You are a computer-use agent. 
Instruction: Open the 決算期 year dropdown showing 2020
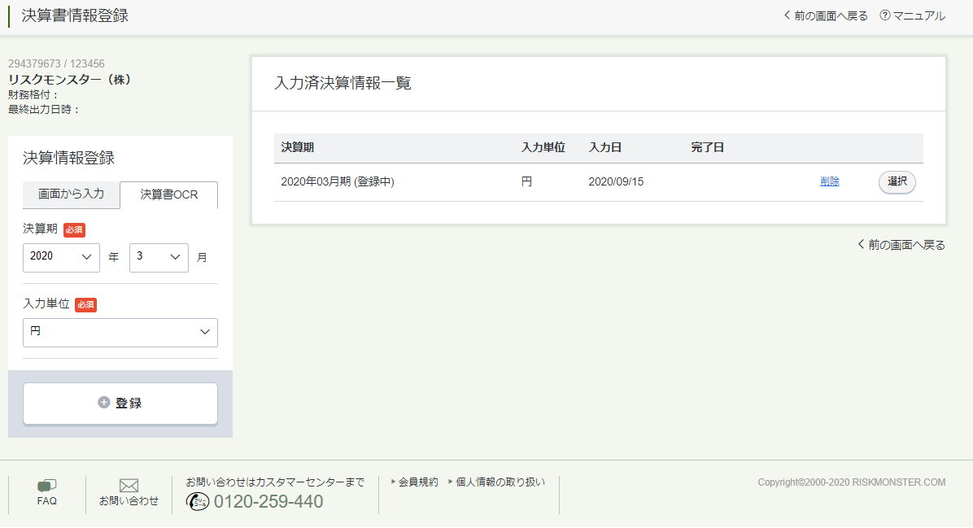[x=61, y=256]
